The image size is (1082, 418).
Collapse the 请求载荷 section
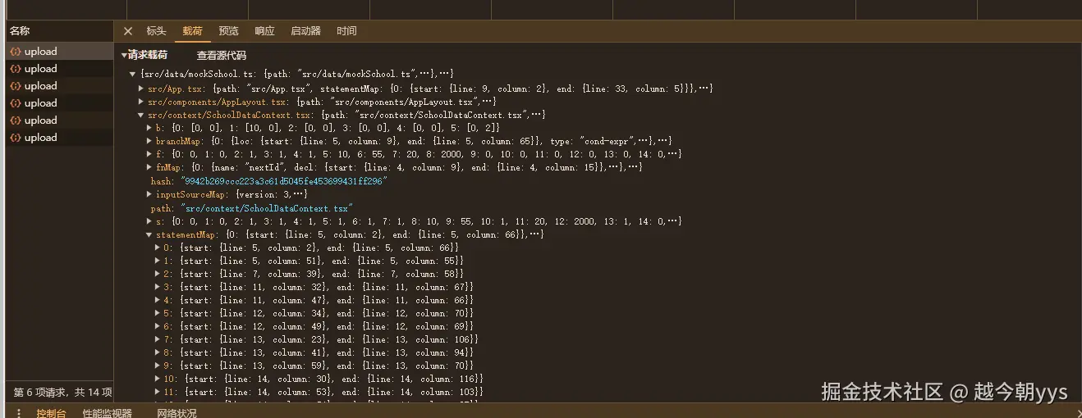click(x=124, y=55)
